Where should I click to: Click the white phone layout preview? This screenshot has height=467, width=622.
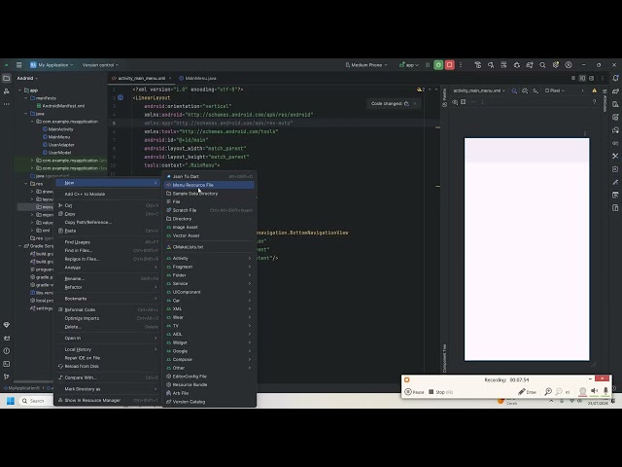pos(527,249)
